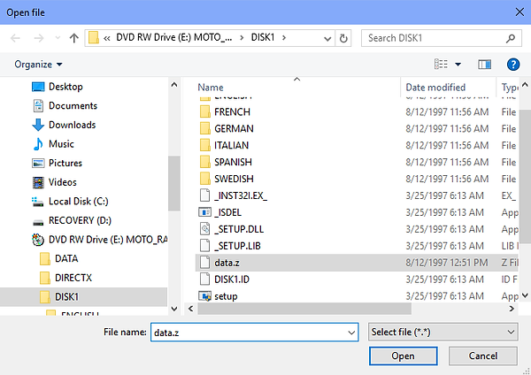This screenshot has height=375, width=531.
Task: Select the DISK1 folder in the tree
Action: tap(66, 297)
